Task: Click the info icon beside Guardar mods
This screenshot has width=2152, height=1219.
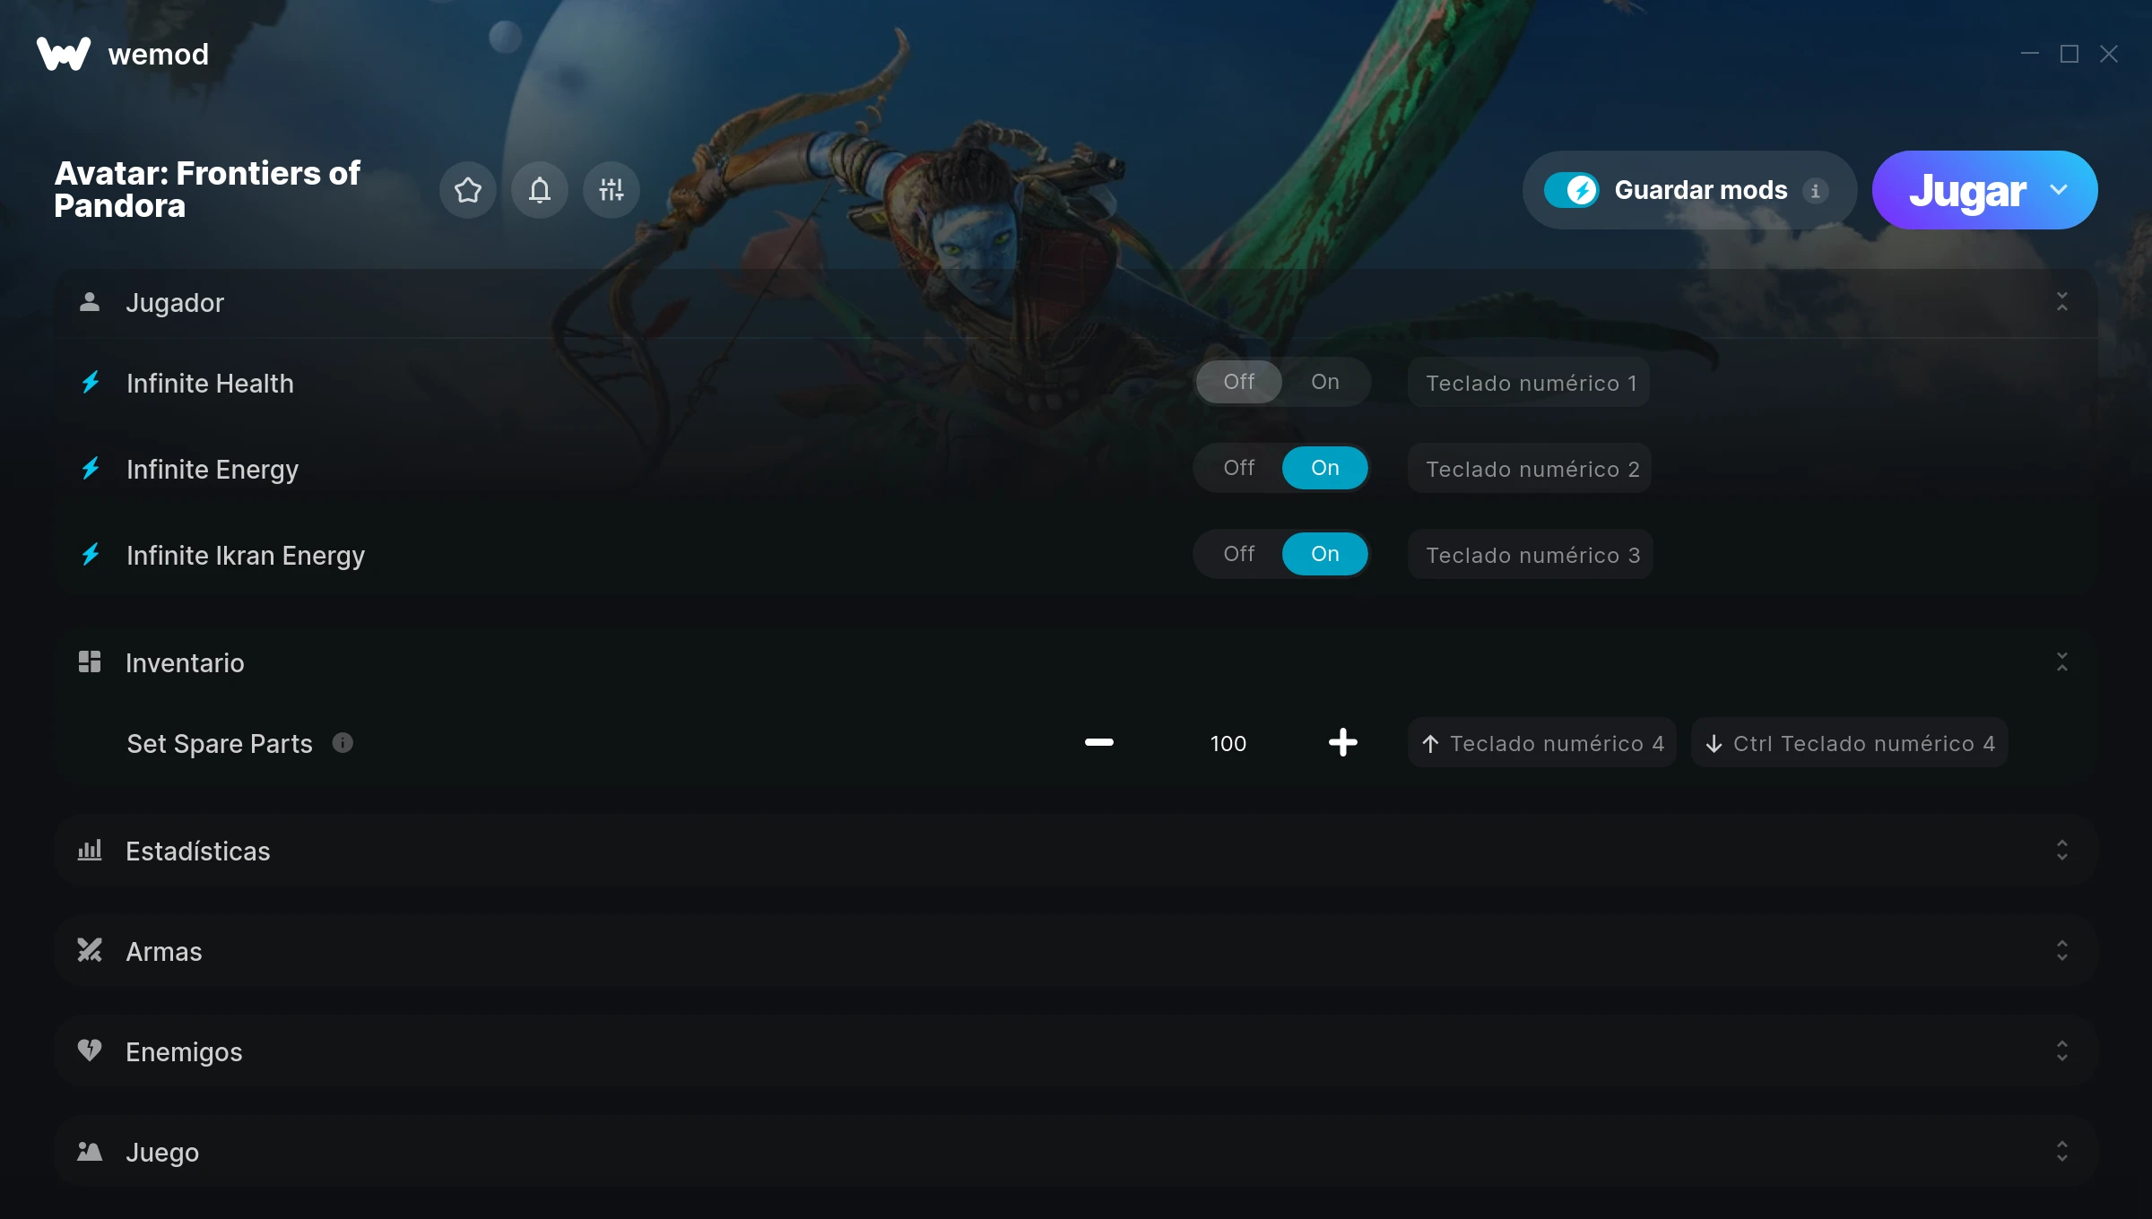Action: [x=1816, y=191]
